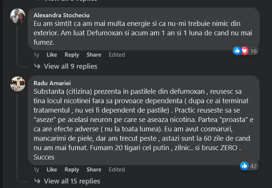The image size is (272, 188).
Task: Open Alexandra Stocheciu's profile picture
Action: click(18, 16)
